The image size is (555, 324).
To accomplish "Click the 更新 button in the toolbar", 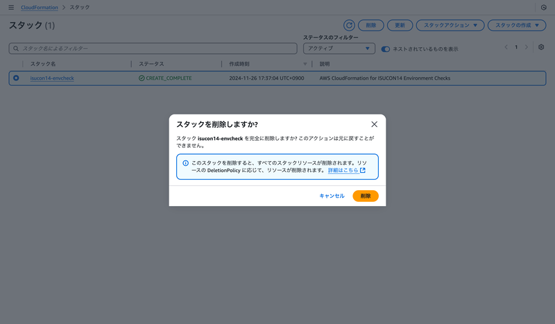I will 400,25.
